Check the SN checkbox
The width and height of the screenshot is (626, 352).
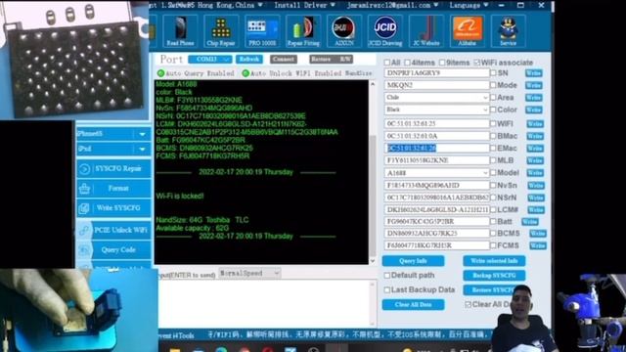tap(493, 73)
